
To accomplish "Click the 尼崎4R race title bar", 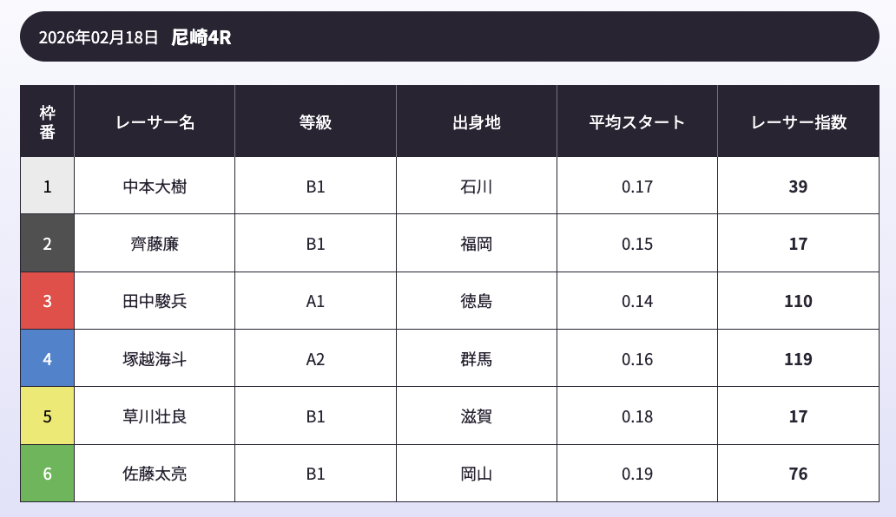I will (201, 37).
